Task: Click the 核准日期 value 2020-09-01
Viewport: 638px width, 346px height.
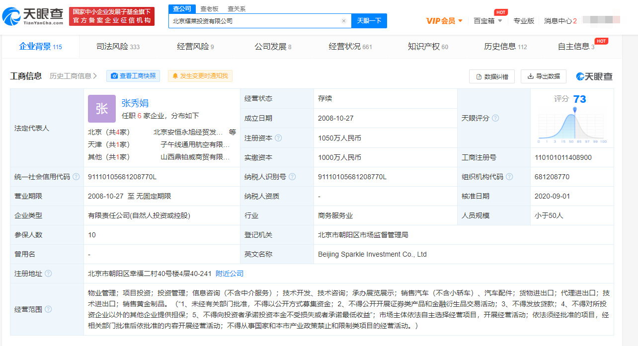Action: coord(552,196)
